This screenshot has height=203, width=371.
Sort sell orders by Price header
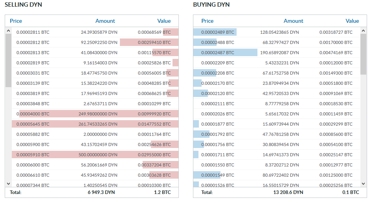coord(16,21)
